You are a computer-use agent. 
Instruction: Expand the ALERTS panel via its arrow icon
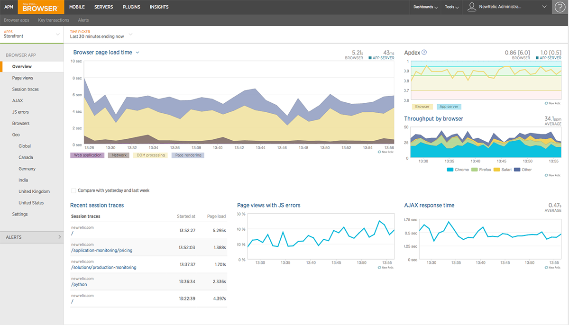[60, 237]
